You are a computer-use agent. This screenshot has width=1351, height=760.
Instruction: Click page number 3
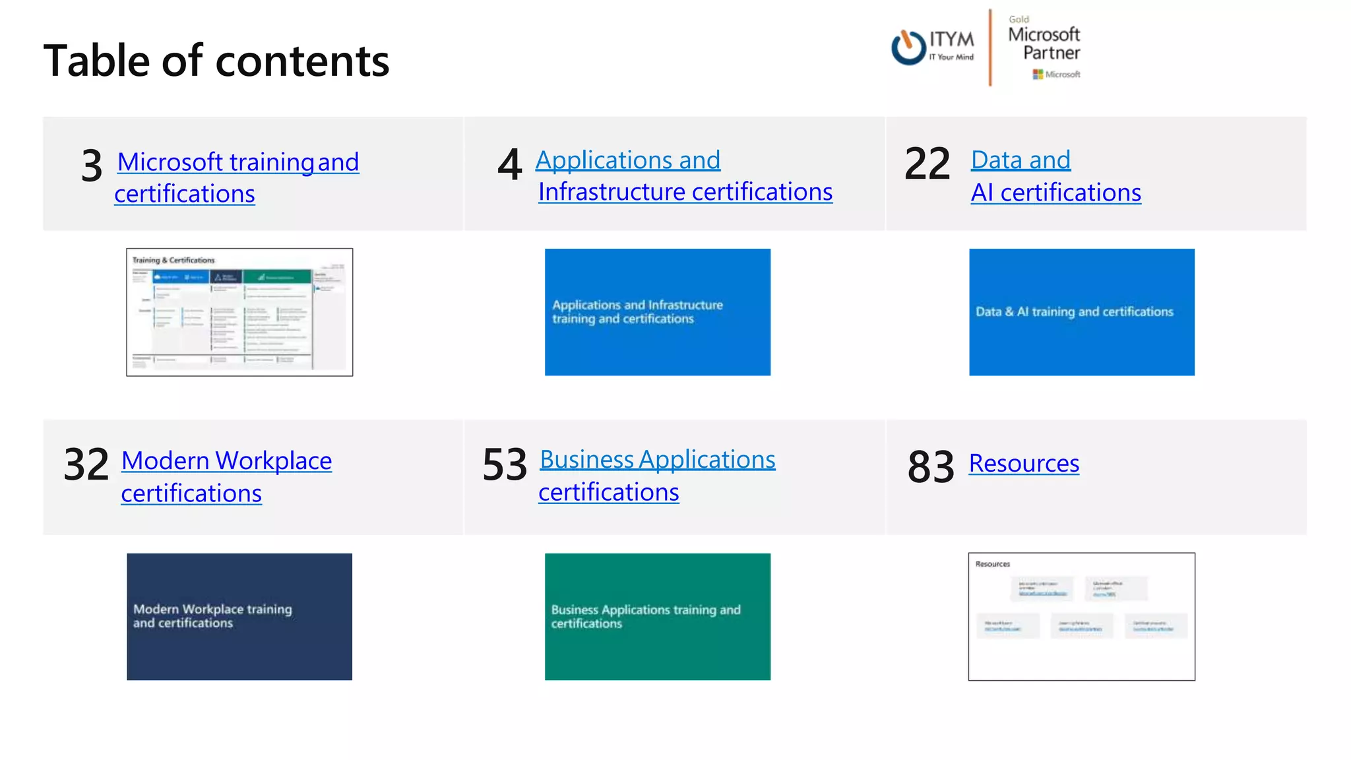[92, 166]
